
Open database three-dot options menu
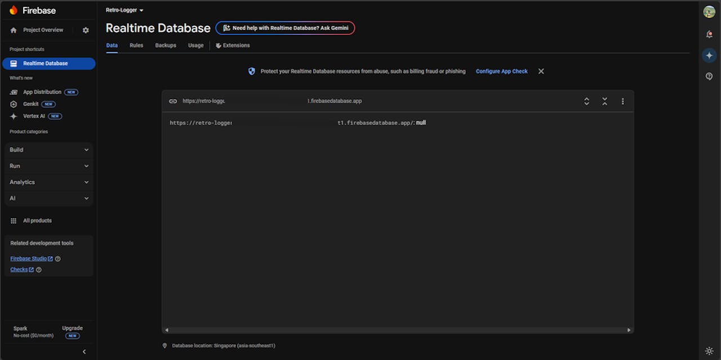pyautogui.click(x=622, y=101)
